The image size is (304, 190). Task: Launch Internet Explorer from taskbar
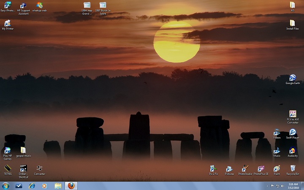32,186
